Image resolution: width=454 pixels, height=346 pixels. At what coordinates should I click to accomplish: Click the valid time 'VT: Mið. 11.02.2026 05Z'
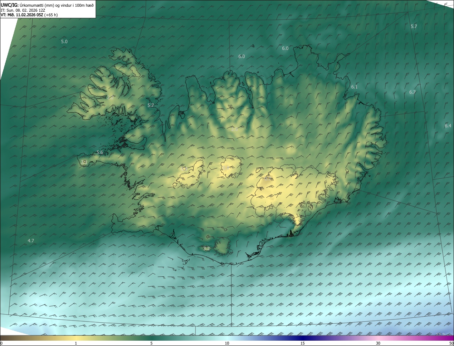[x=22, y=15]
